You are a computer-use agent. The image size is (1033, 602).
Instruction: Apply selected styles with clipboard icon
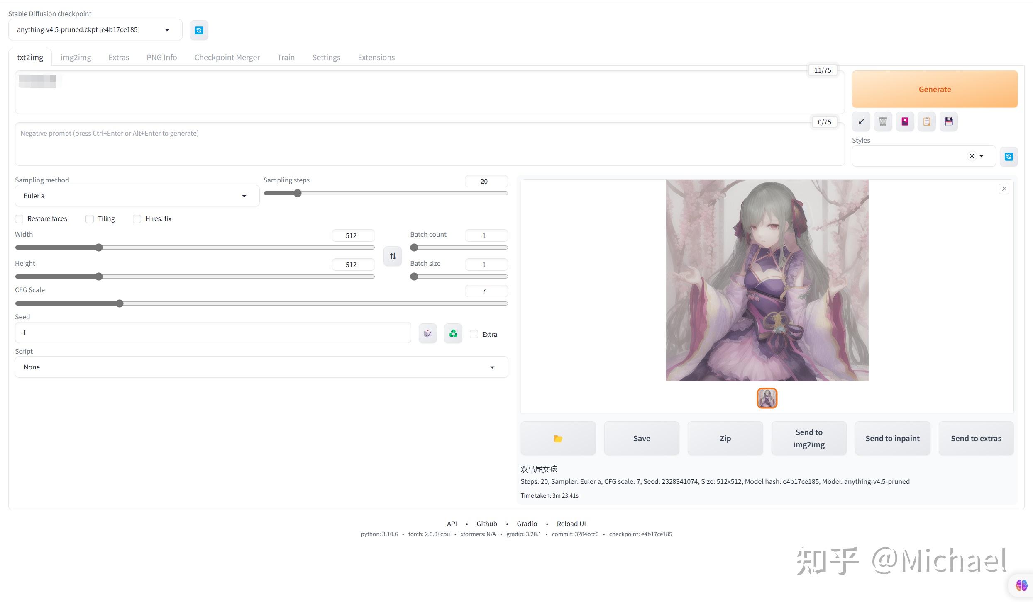927,121
